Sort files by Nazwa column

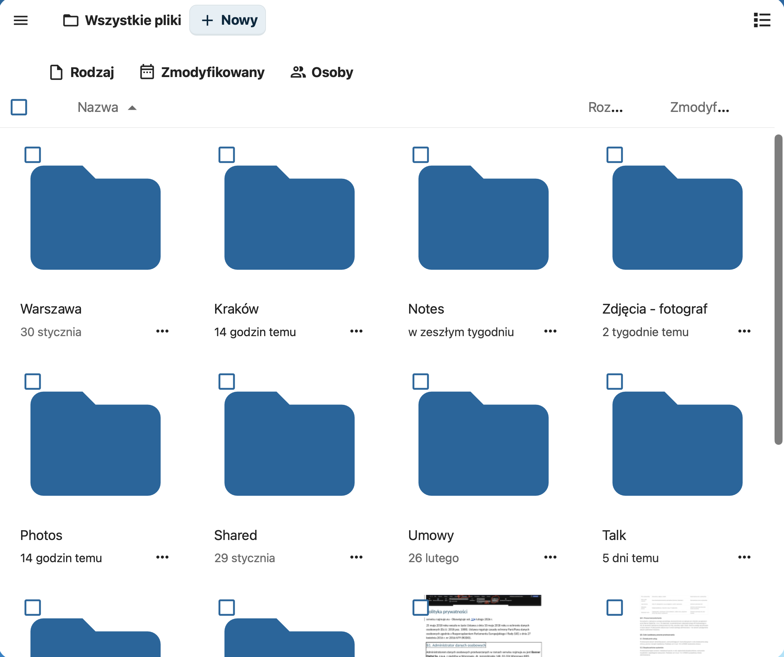coord(98,108)
